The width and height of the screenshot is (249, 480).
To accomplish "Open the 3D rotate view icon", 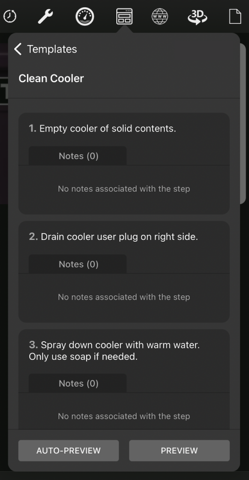I will pyautogui.click(x=197, y=16).
